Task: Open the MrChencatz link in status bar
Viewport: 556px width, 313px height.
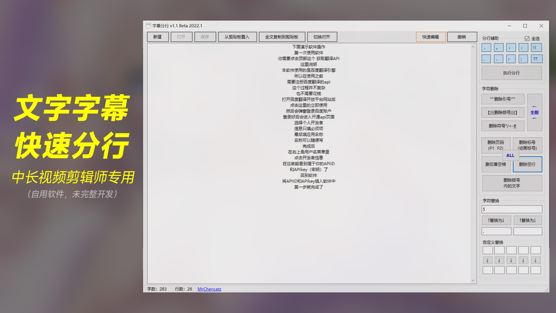Action: point(209,289)
